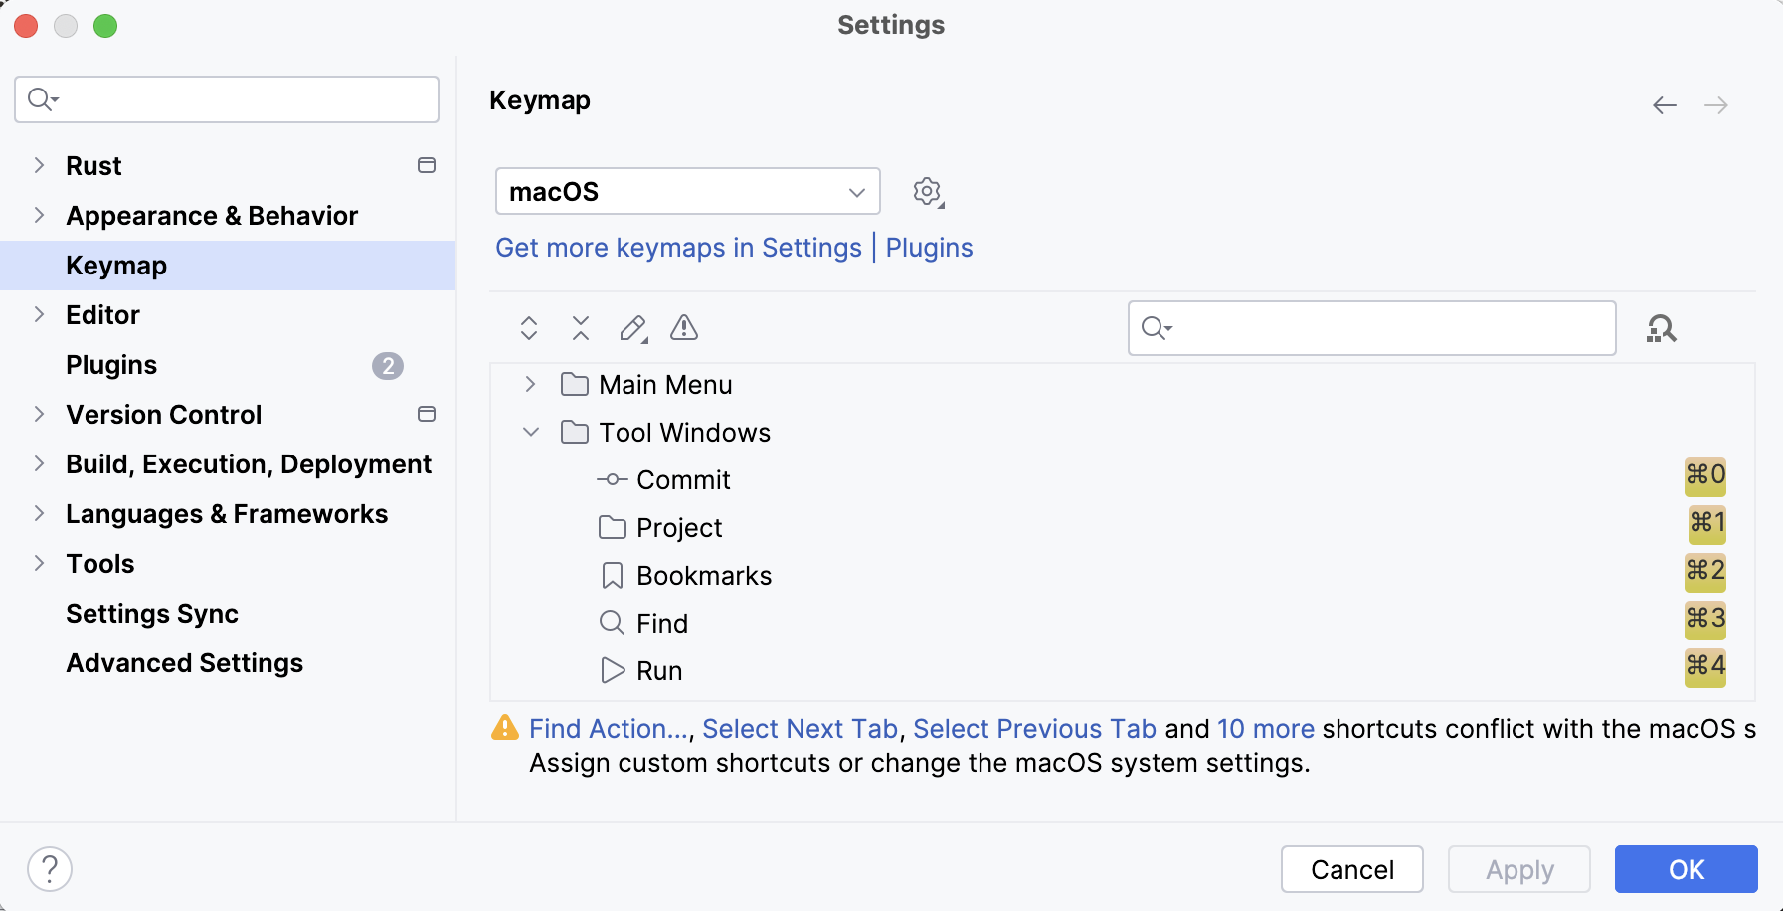
Task: Collapse the Tool Windows tree node
Action: coord(530,432)
